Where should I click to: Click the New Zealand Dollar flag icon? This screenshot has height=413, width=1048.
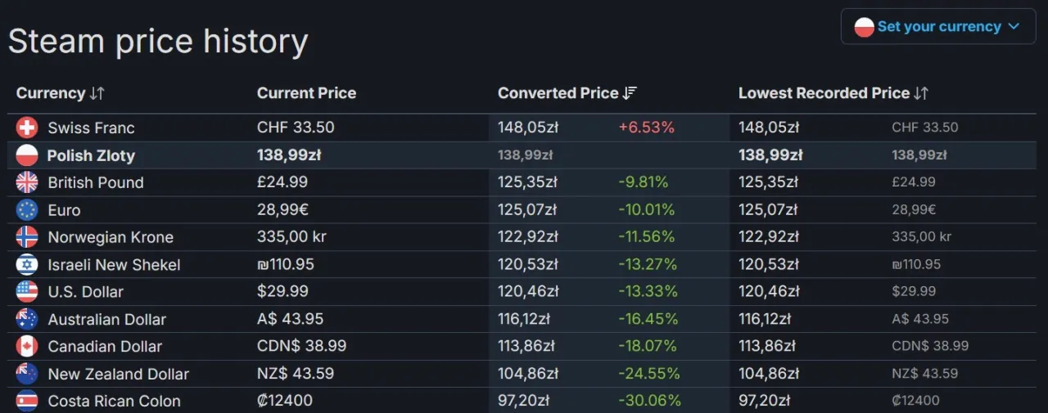coord(27,374)
